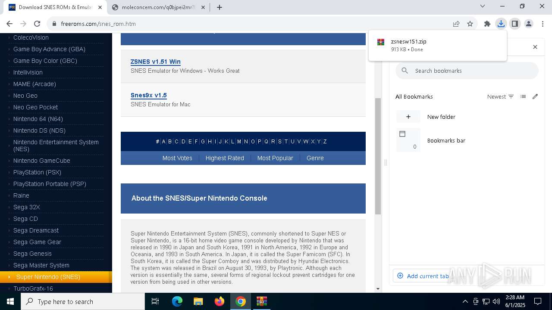The height and width of the screenshot is (310, 552).
Task: Open Nintendo Entertainment System (NES) entry
Action: 56,146
